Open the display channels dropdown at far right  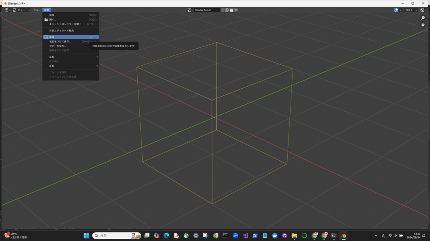pos(423,10)
